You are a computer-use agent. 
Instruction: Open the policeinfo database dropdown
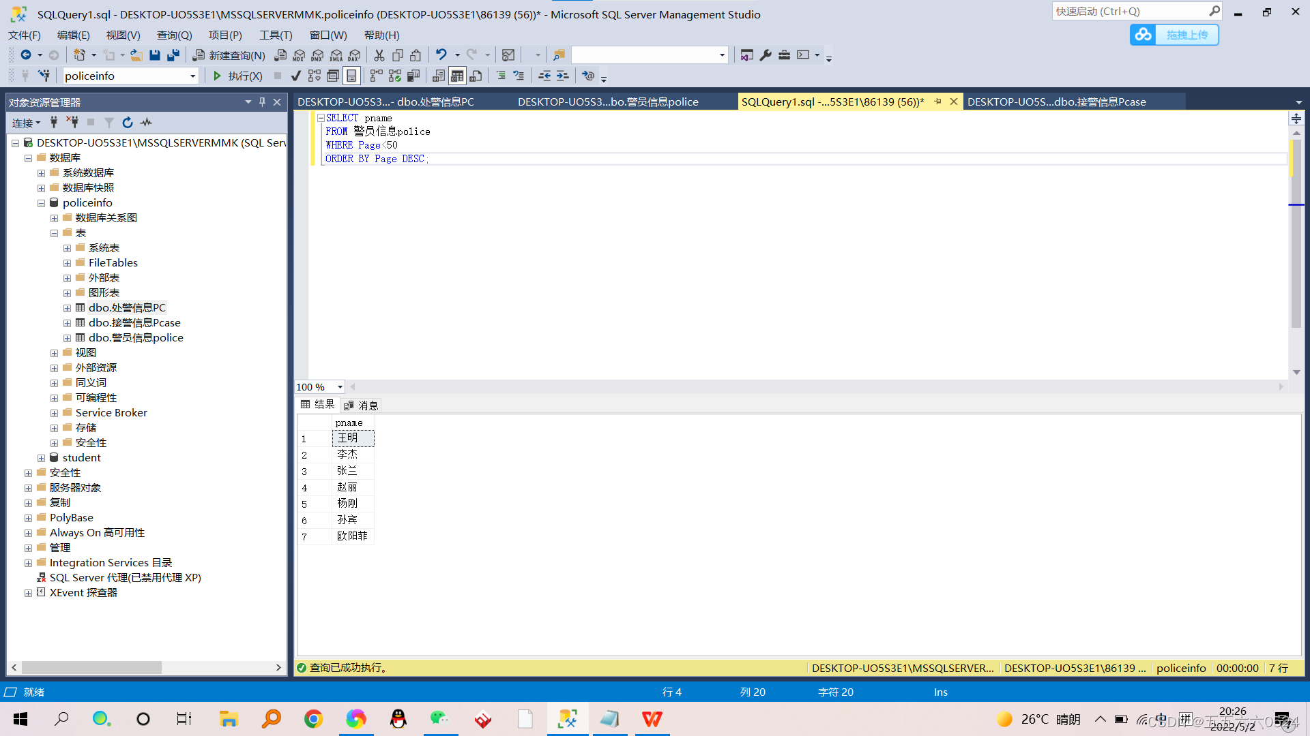click(x=192, y=76)
